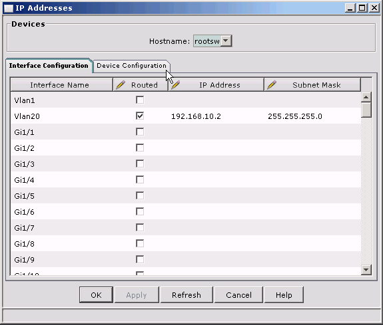383x325 pixels.
Task: Click scrollbar up arrow in interface table
Action: point(366,97)
